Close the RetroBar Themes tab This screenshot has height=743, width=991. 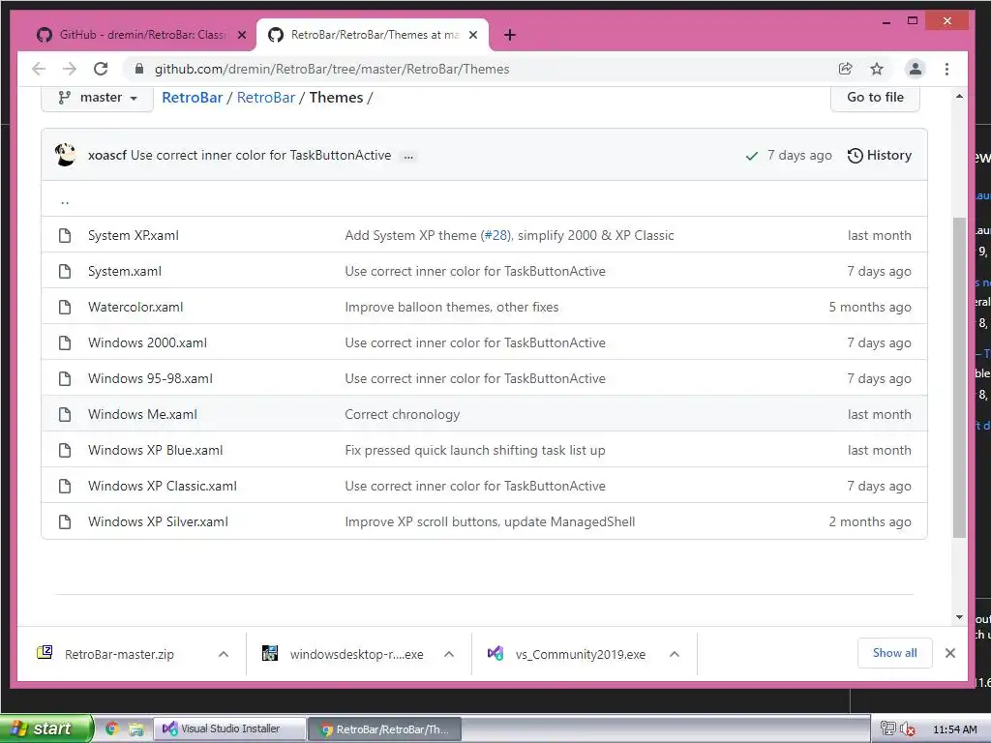(x=472, y=35)
